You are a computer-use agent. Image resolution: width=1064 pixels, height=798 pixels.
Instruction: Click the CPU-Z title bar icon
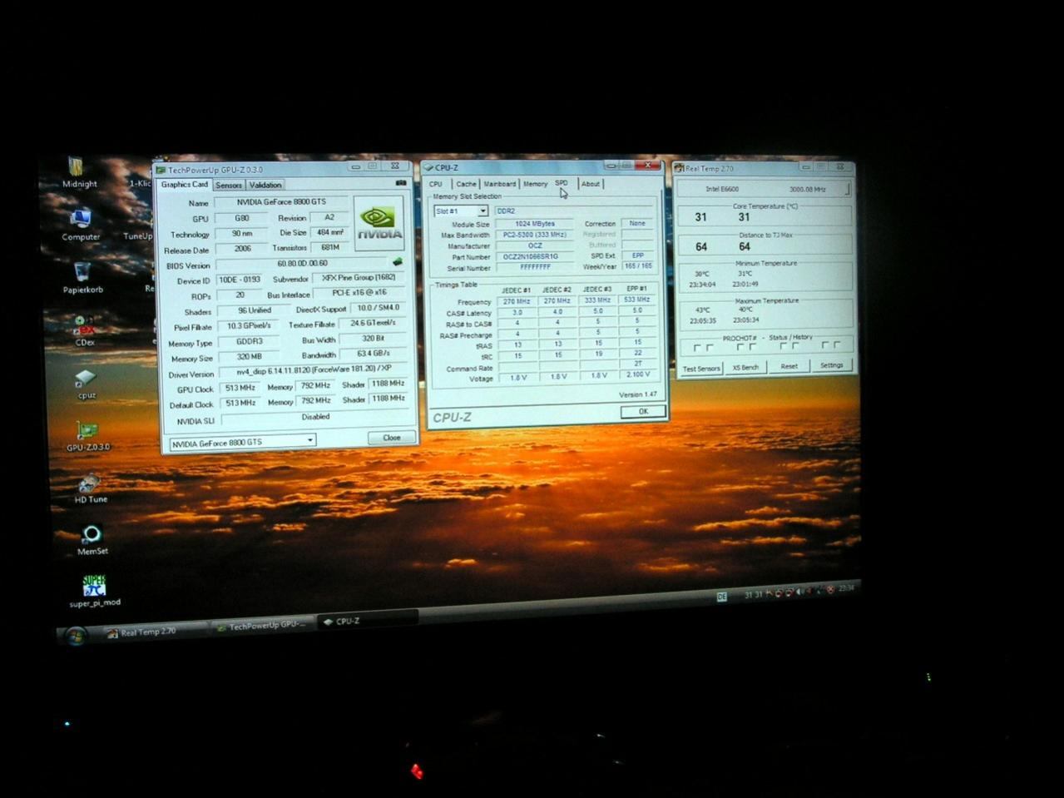[429, 168]
